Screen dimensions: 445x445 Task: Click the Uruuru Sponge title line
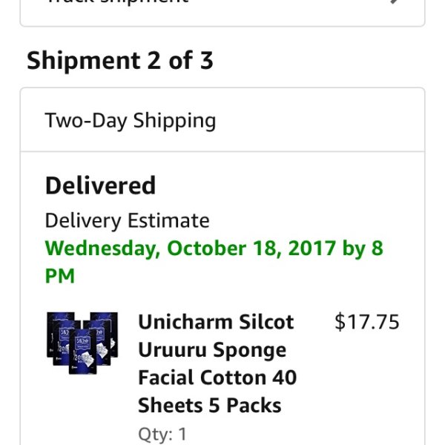[x=212, y=351]
